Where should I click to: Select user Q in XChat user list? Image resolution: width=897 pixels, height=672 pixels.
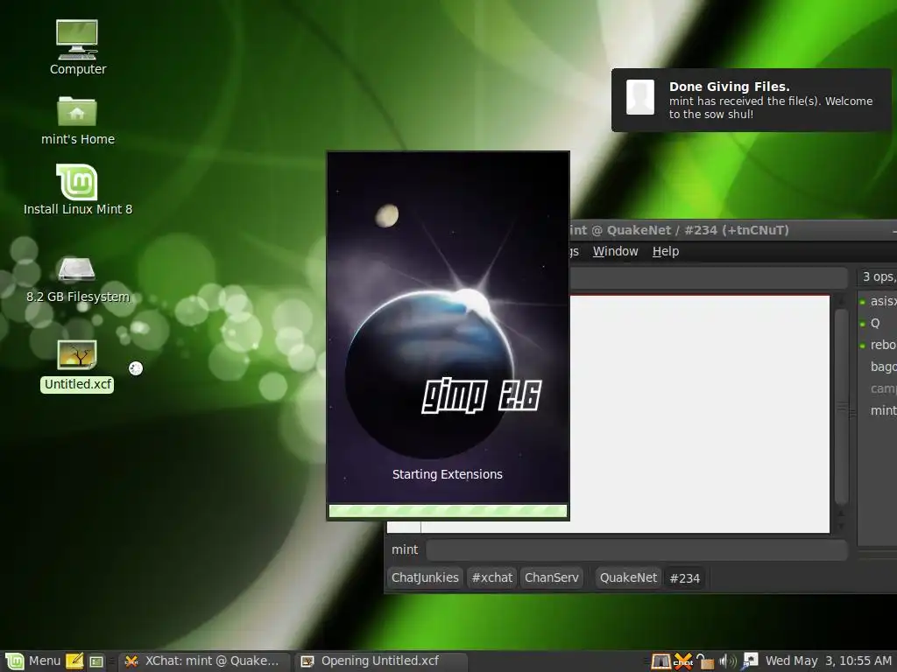(877, 324)
